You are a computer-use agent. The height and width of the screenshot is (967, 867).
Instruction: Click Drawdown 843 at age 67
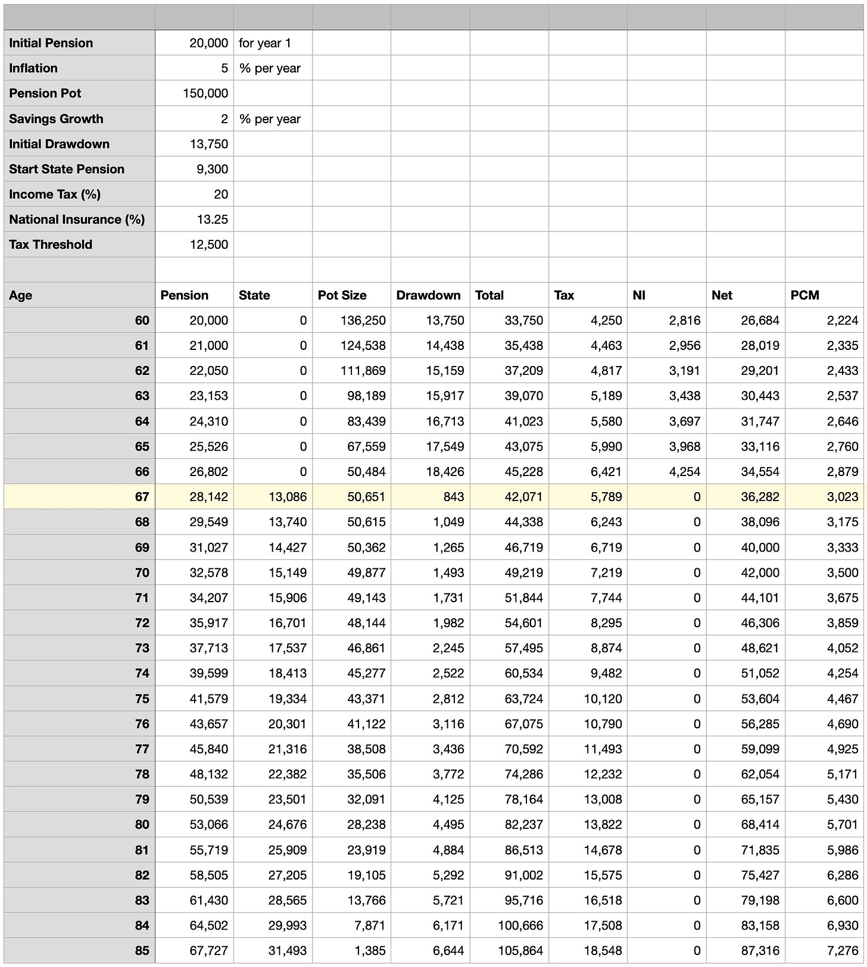[x=431, y=497]
